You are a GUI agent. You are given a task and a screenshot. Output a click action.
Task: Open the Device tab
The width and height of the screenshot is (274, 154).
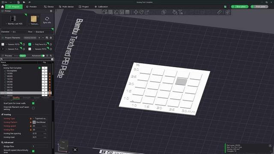[x=49, y=7]
